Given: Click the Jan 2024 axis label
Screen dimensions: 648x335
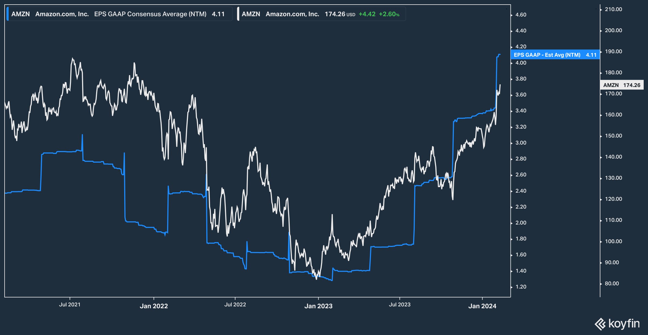Looking at the screenshot, I should pyautogui.click(x=482, y=306).
